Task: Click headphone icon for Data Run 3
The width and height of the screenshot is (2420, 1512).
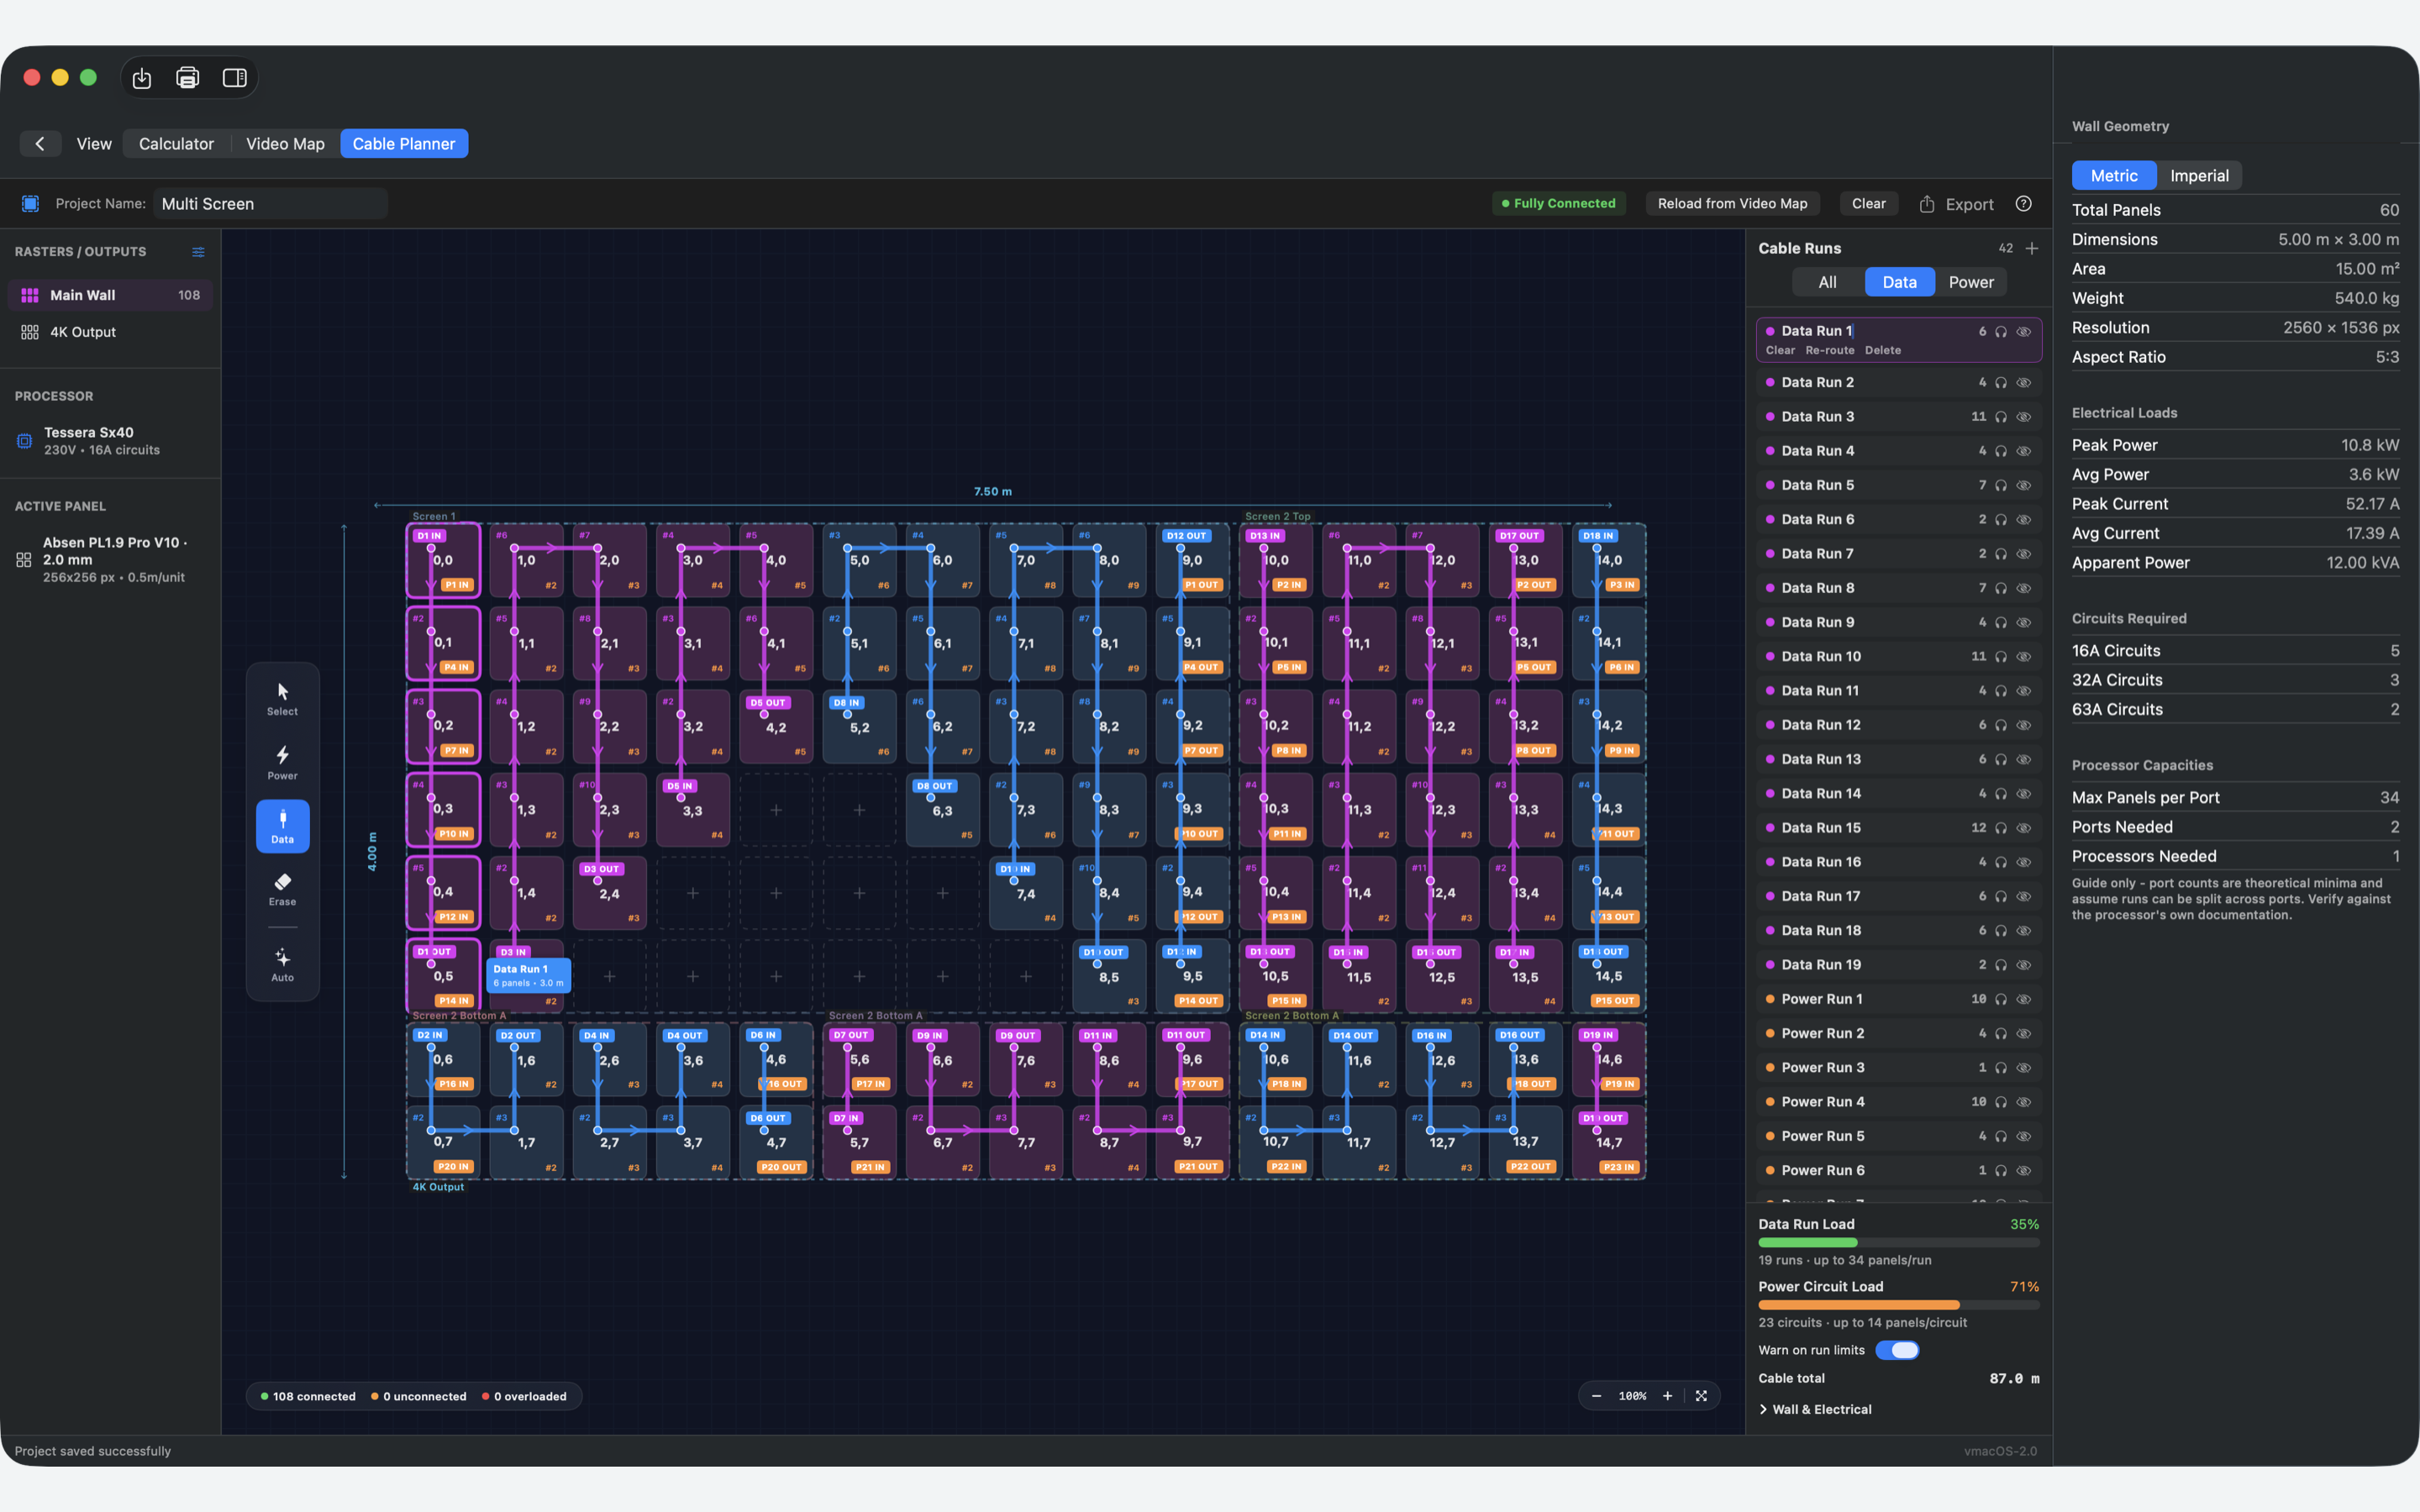Action: (x=2001, y=417)
